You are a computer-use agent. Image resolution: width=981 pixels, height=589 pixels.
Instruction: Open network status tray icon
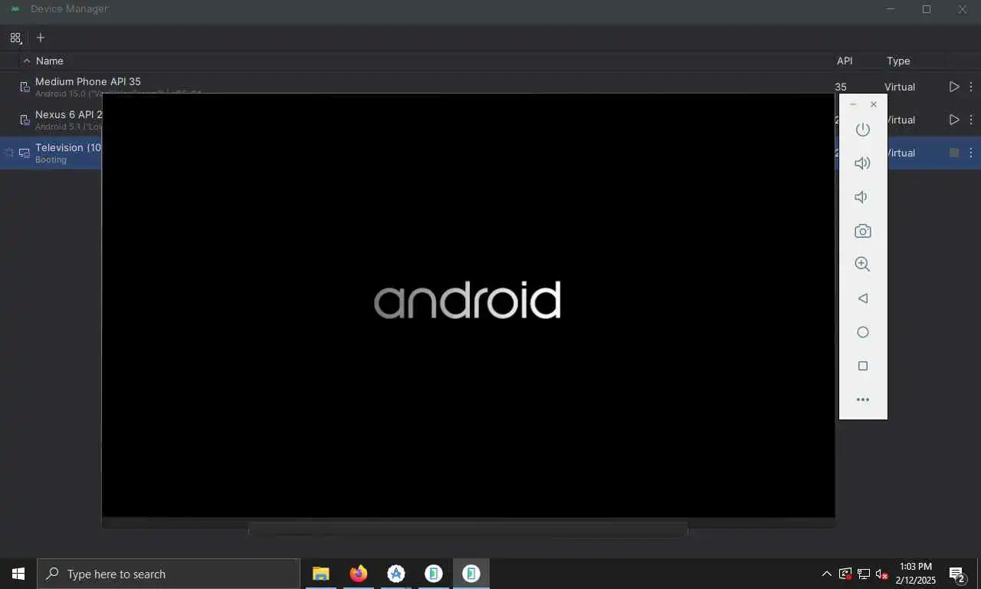[x=864, y=574]
